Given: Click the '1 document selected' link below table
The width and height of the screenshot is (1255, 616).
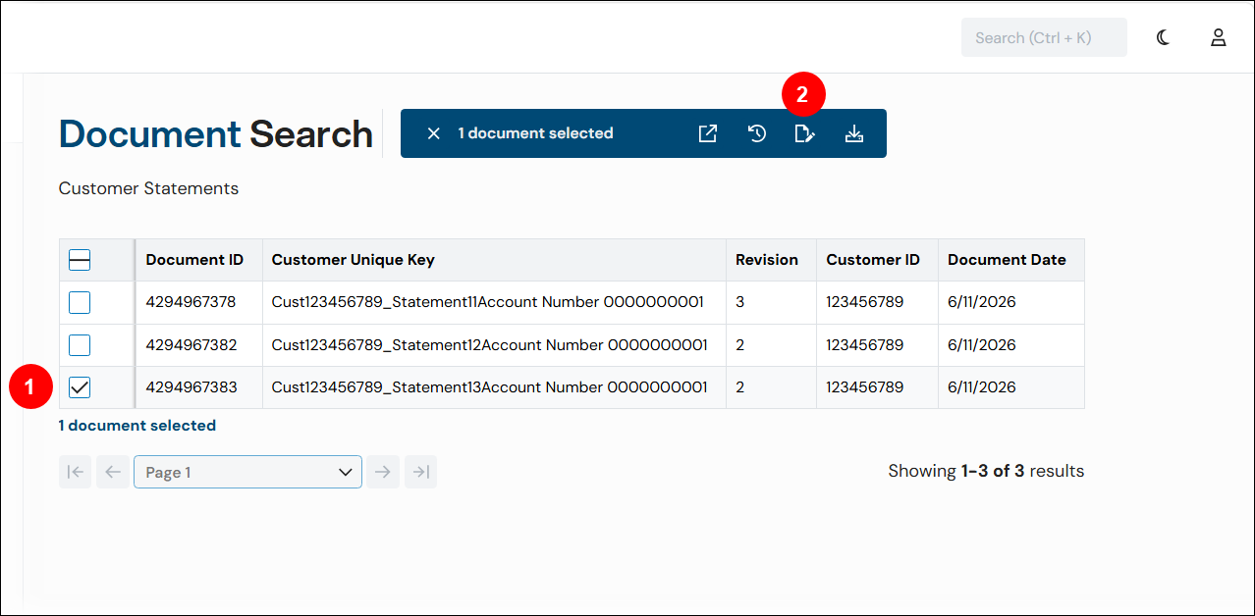Looking at the screenshot, I should pos(137,426).
